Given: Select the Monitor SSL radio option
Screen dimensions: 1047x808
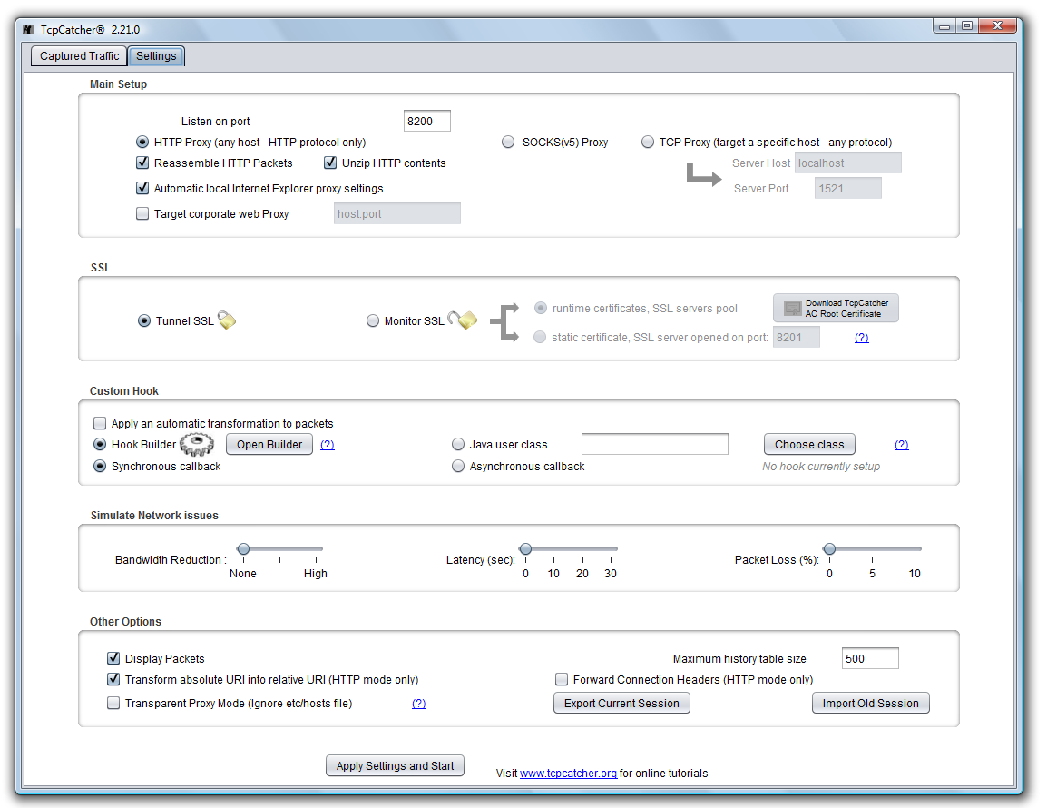Looking at the screenshot, I should 373,320.
